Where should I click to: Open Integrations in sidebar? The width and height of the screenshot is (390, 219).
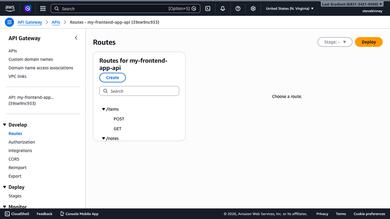[20, 151]
